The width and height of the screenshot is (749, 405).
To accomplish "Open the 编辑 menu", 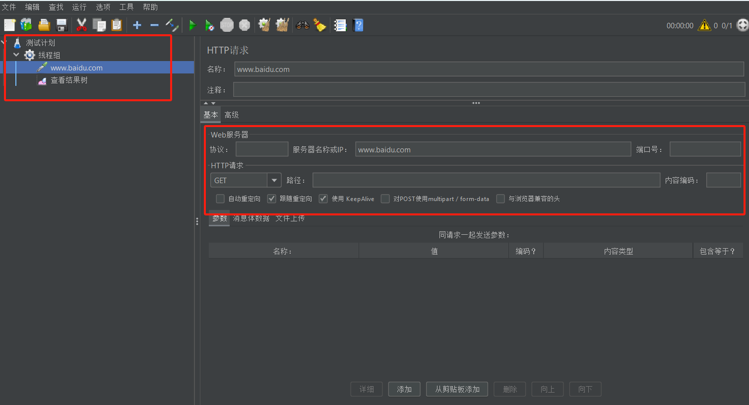I will point(32,7).
